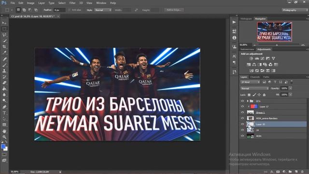Viewport: 309px width, 174px height.
Task: Open the layer filter Kind dropdown
Action: point(250,82)
